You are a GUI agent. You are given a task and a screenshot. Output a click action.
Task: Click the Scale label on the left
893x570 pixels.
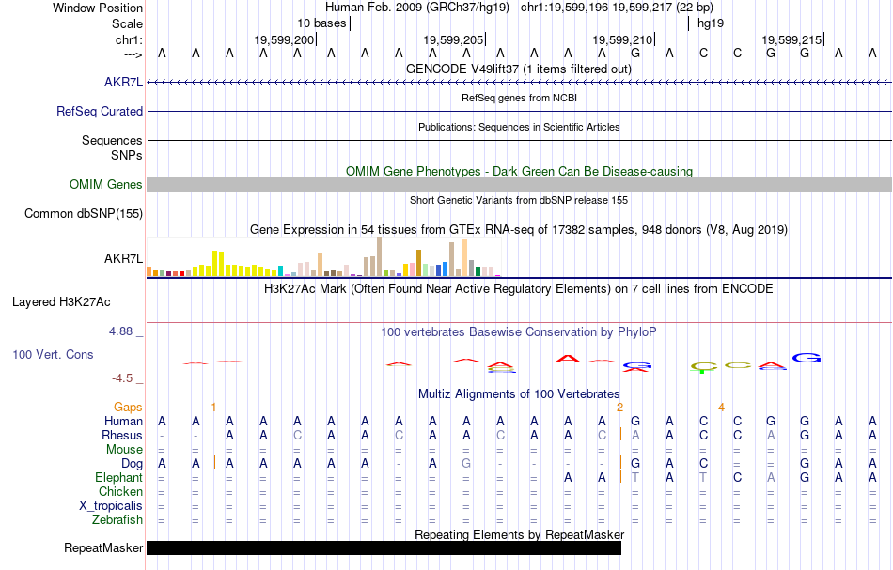[127, 23]
